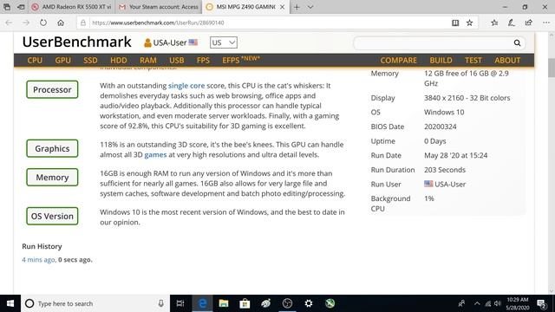The image size is (555, 312).
Task: Open the Settings gear taskbar icon
Action: pyautogui.click(x=309, y=303)
